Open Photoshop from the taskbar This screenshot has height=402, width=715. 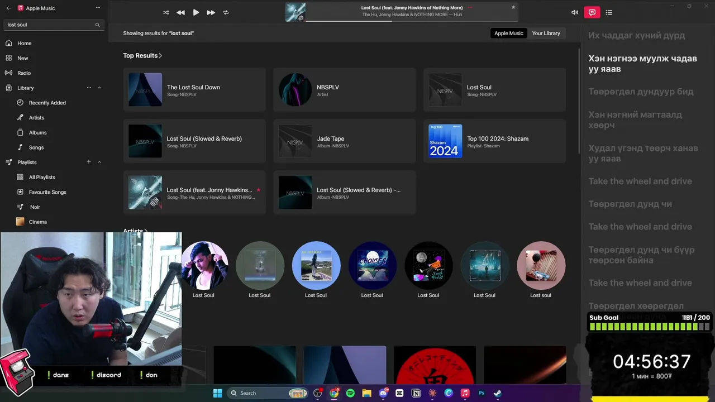tap(481, 393)
